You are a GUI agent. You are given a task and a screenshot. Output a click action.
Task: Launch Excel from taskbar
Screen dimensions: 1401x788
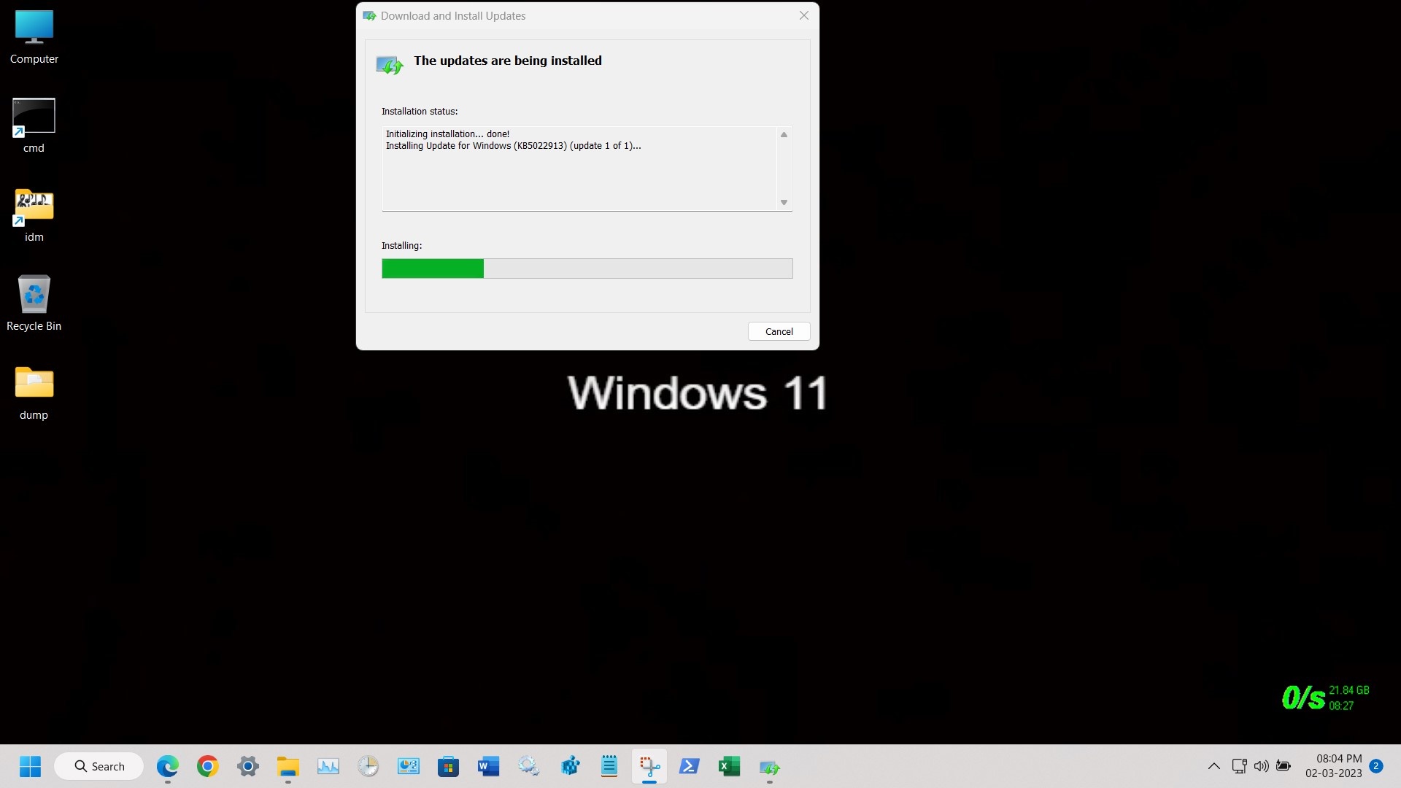pyautogui.click(x=729, y=766)
